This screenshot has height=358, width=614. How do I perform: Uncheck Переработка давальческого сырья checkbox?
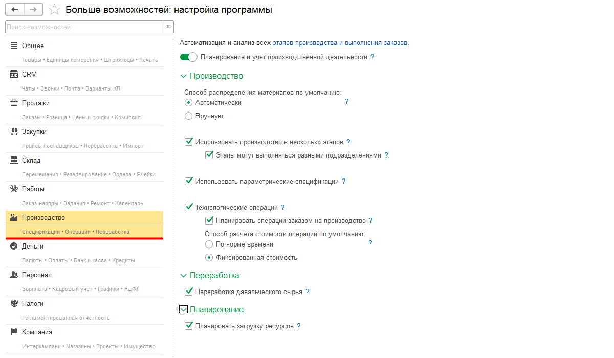point(189,292)
